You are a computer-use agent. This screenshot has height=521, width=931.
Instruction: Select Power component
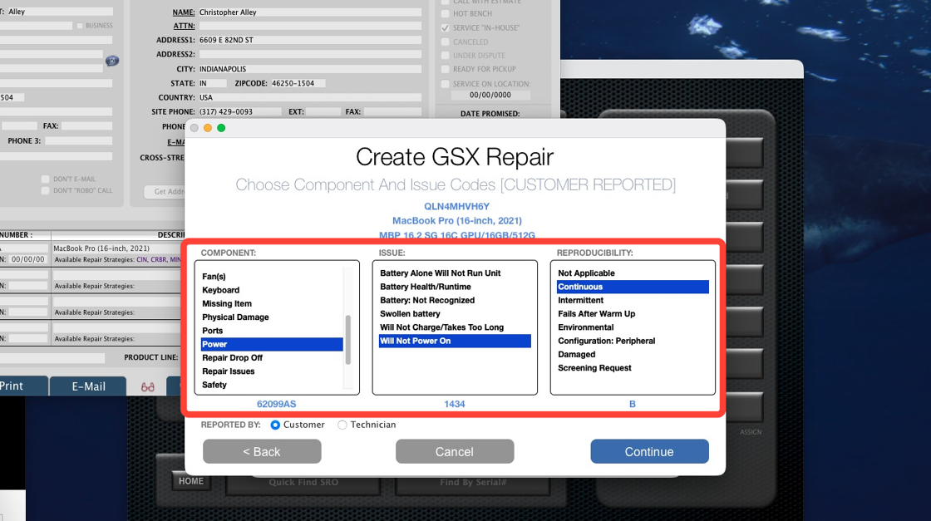[272, 344]
